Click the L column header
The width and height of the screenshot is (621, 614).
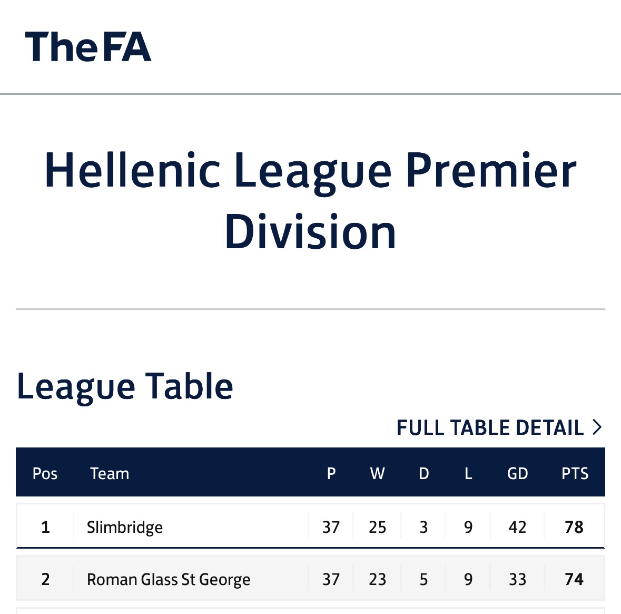click(468, 473)
